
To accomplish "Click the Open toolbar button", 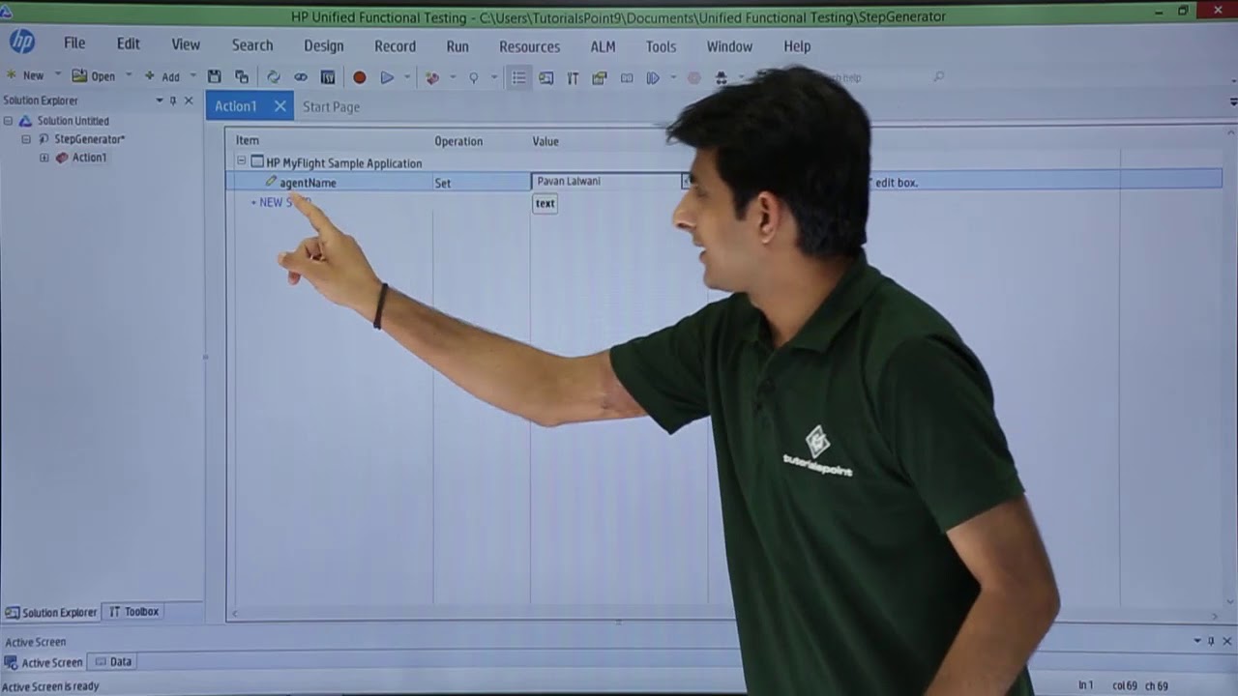I will point(95,75).
